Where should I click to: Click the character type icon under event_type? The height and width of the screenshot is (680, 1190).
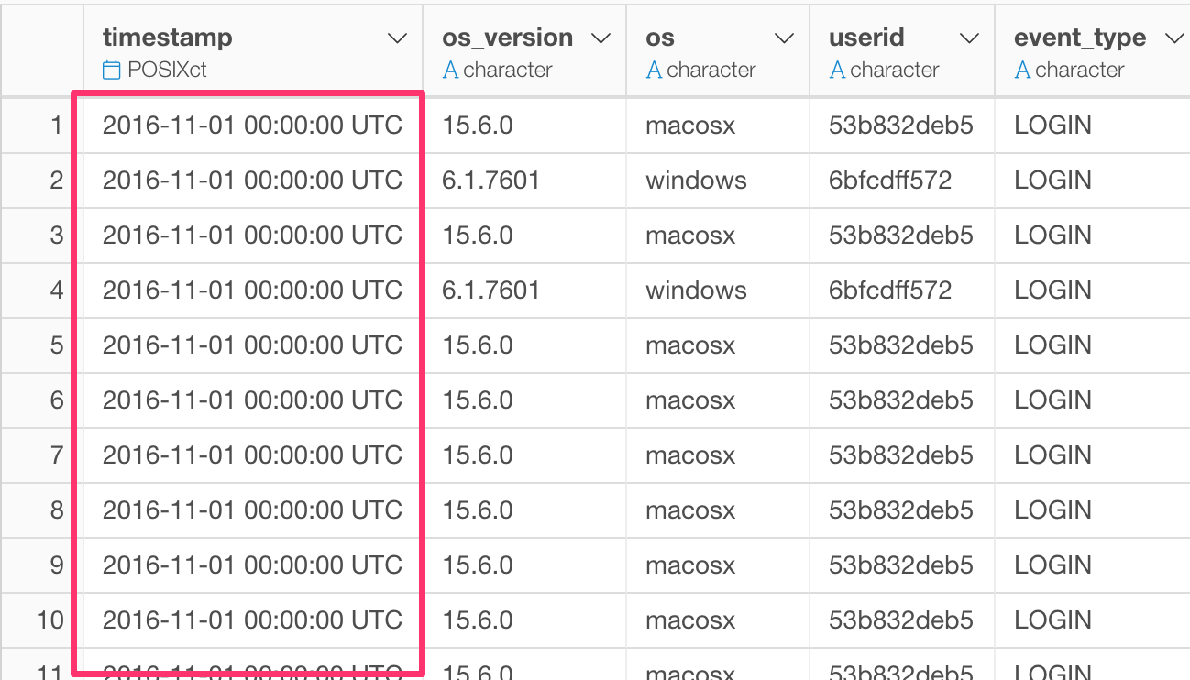tap(1022, 70)
